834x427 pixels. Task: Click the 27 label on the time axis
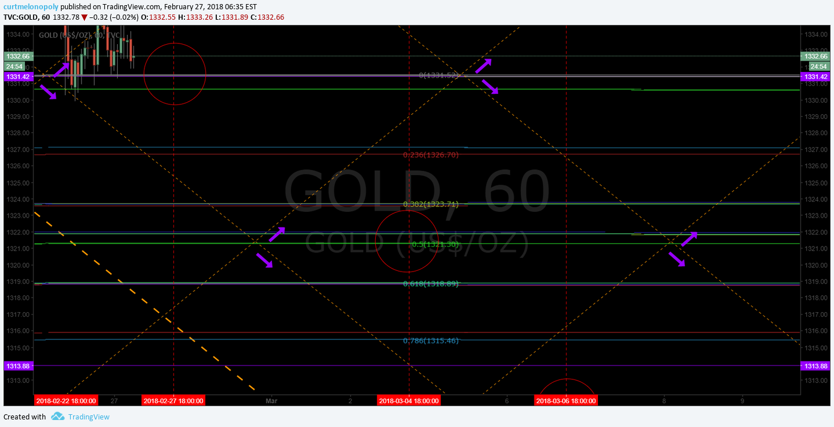click(x=114, y=401)
